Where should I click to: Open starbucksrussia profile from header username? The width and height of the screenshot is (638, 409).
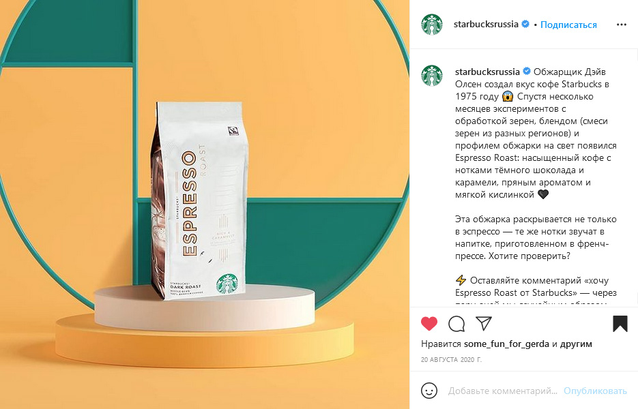click(486, 25)
